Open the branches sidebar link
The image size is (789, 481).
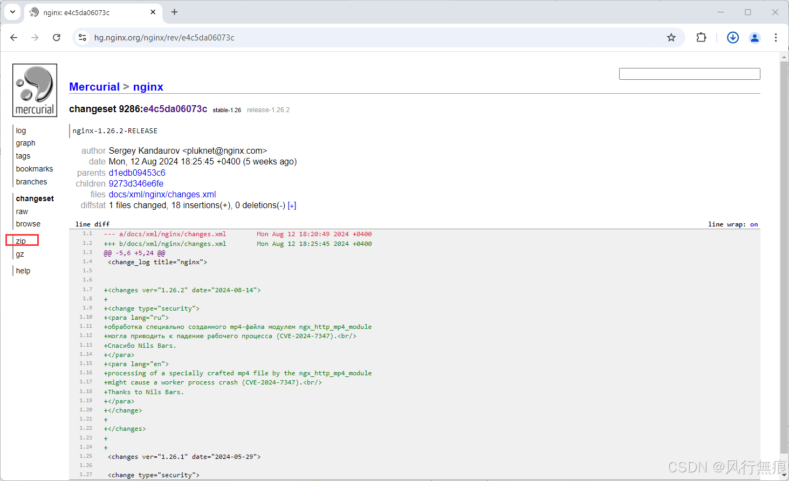tap(31, 182)
